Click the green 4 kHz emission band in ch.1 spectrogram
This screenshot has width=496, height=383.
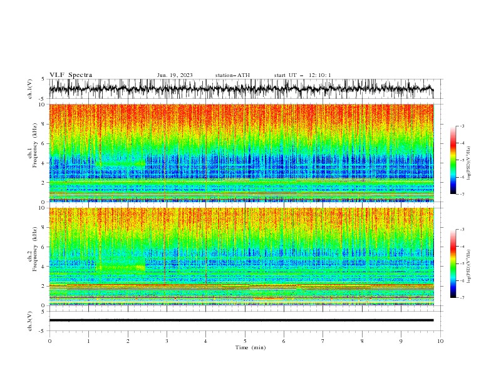[x=120, y=163]
